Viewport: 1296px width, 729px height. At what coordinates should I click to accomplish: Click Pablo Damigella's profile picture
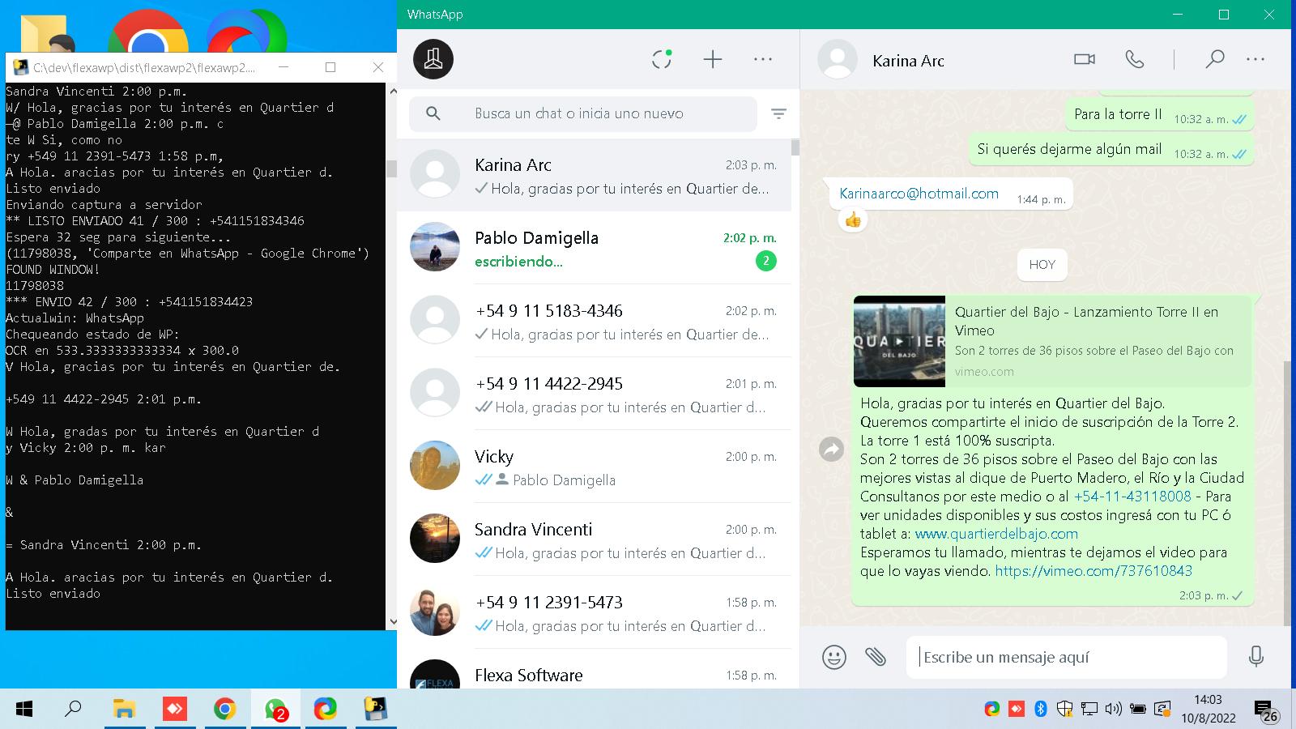point(435,247)
